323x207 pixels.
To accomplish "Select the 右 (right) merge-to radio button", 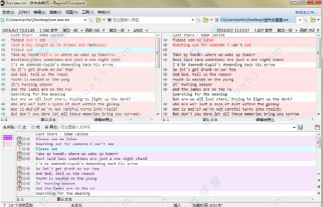I will tap(33, 127).
